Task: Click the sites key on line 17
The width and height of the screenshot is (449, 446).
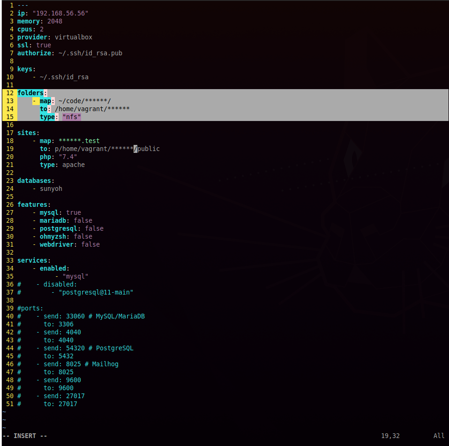Action: click(x=27, y=133)
